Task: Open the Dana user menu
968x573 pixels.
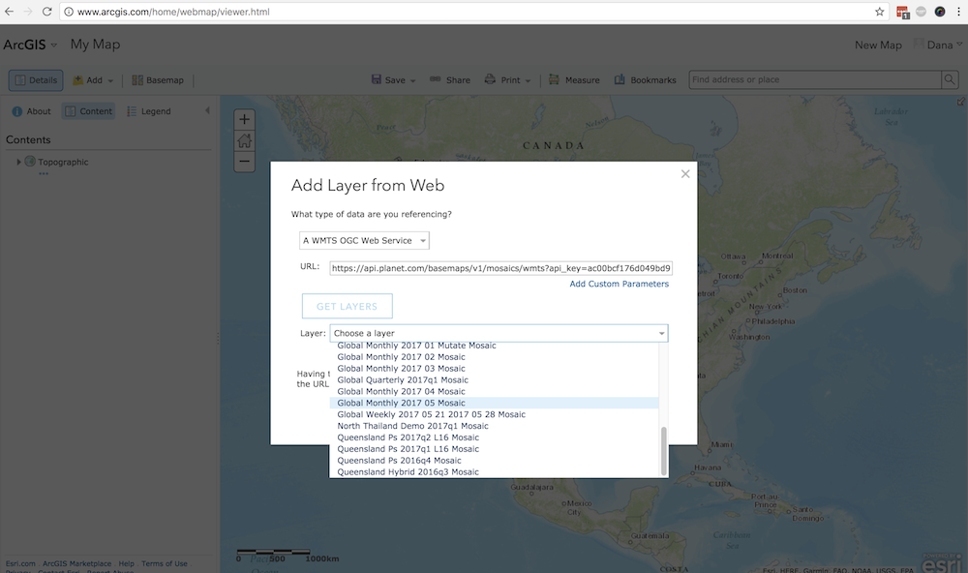Action: tap(939, 45)
